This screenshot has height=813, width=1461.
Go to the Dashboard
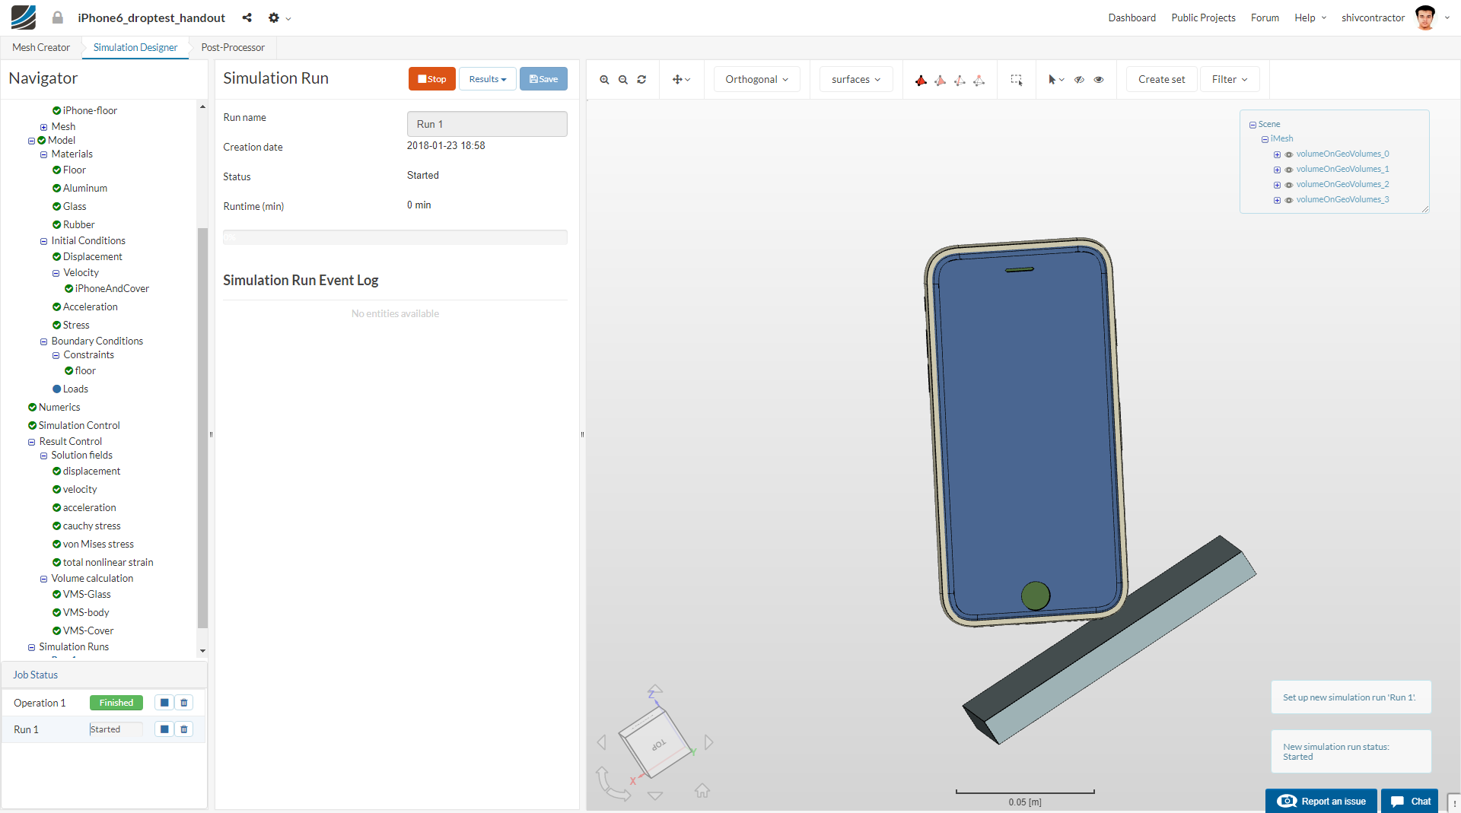[1132, 17]
